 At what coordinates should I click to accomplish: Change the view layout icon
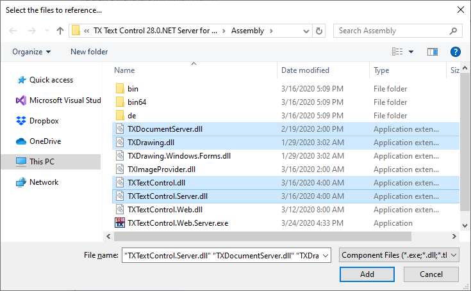[397, 52]
